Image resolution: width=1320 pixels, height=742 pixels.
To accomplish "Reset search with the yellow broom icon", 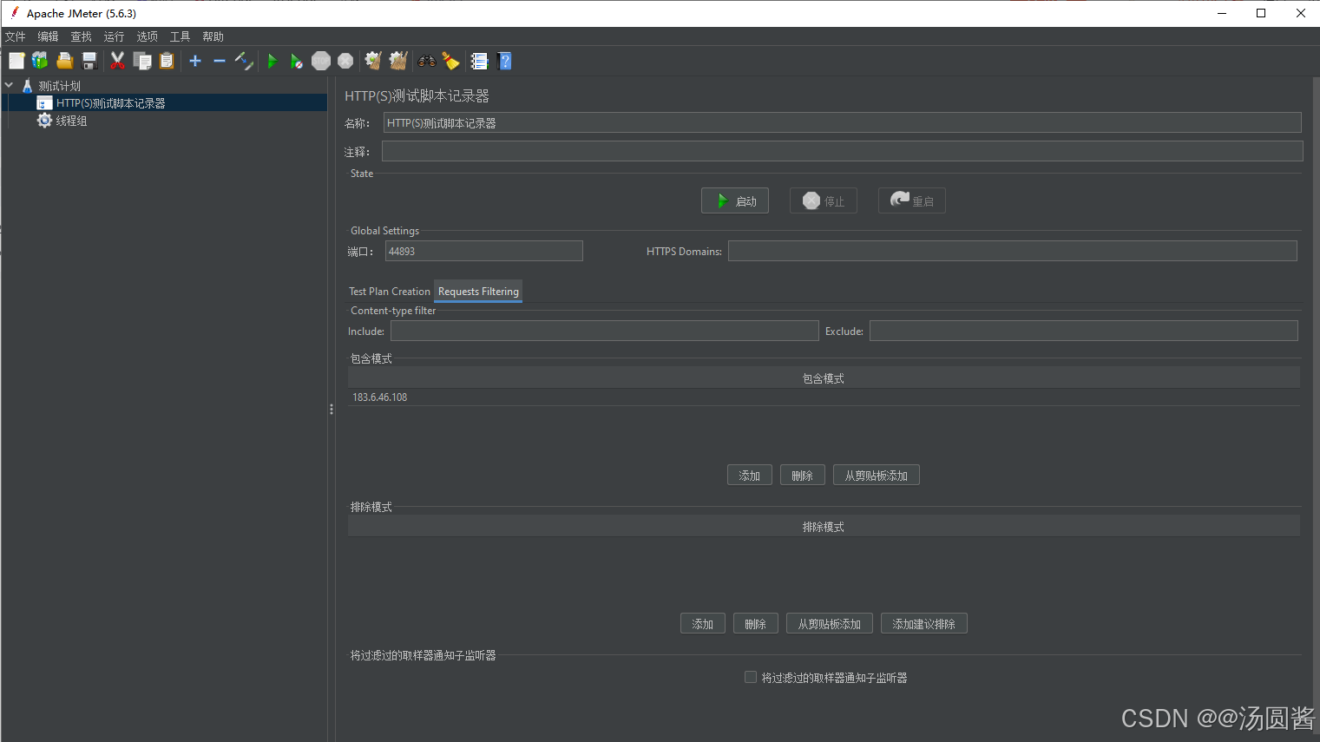I will click(450, 61).
